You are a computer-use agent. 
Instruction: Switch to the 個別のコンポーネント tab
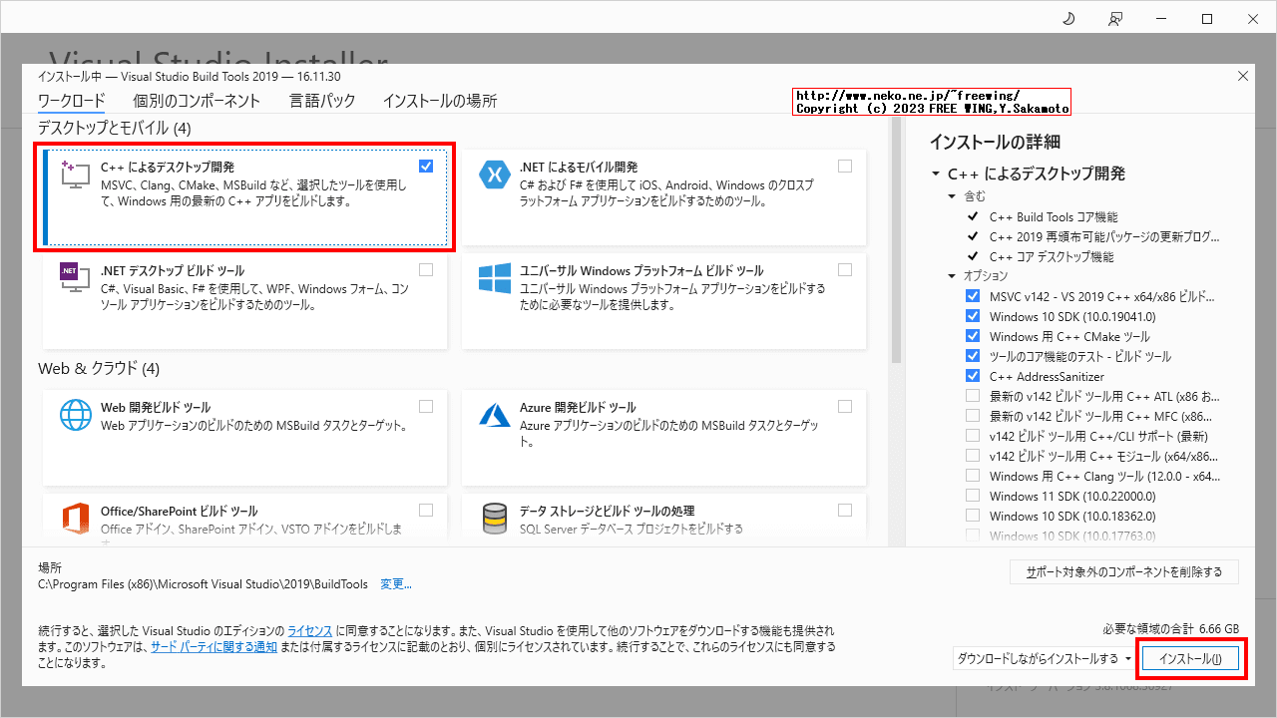[196, 100]
